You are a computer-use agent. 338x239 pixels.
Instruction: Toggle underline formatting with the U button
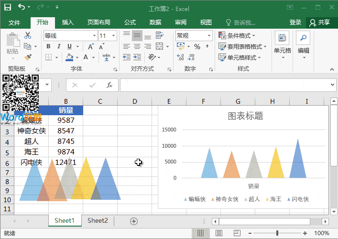click(x=69, y=46)
